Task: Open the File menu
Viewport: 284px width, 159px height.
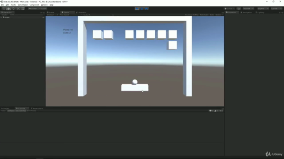Action: [2, 5]
